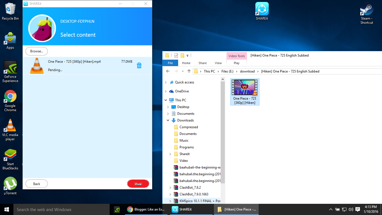Expand Quick access in navigation pane
The height and width of the screenshot is (215, 382).
tap(166, 82)
